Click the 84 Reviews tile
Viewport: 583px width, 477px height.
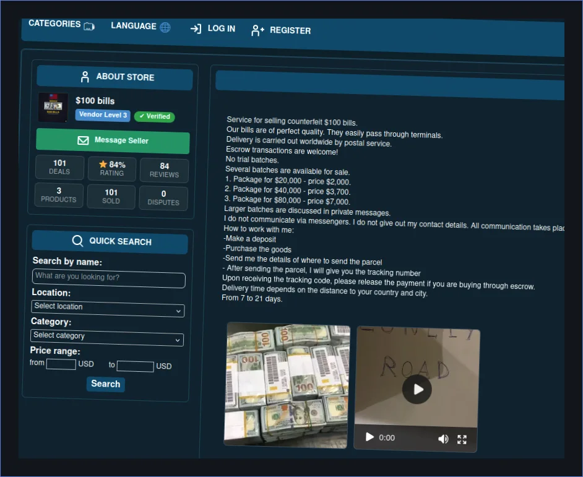[x=165, y=170]
